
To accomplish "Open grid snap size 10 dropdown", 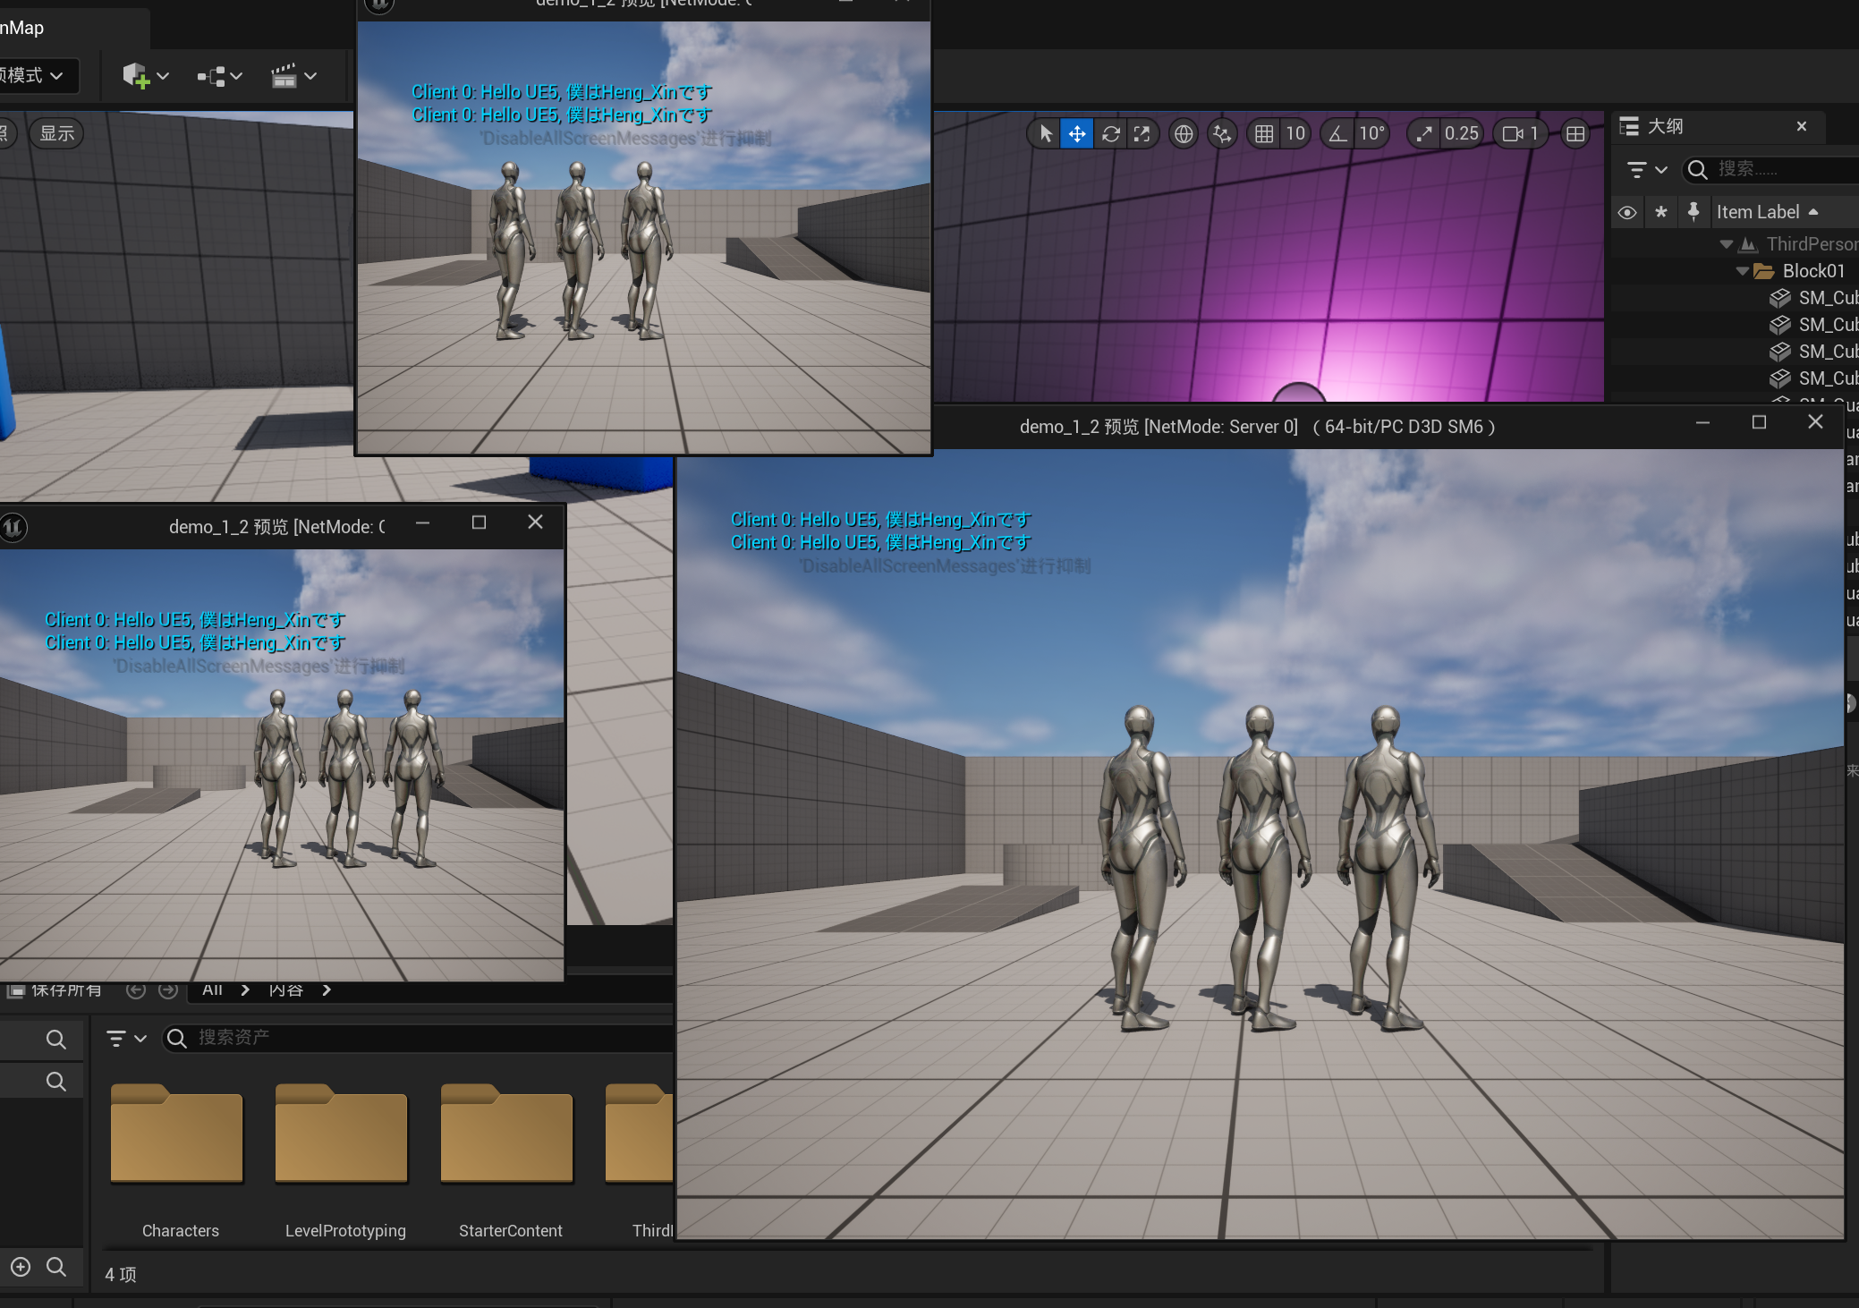I will click(1295, 134).
